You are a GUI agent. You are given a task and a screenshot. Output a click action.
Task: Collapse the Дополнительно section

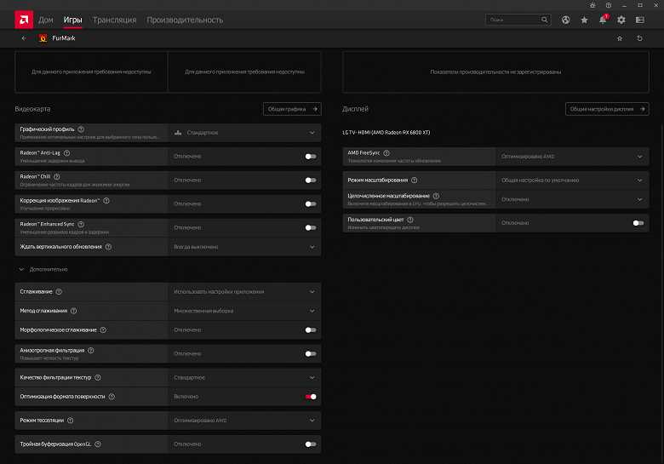pyautogui.click(x=21, y=269)
